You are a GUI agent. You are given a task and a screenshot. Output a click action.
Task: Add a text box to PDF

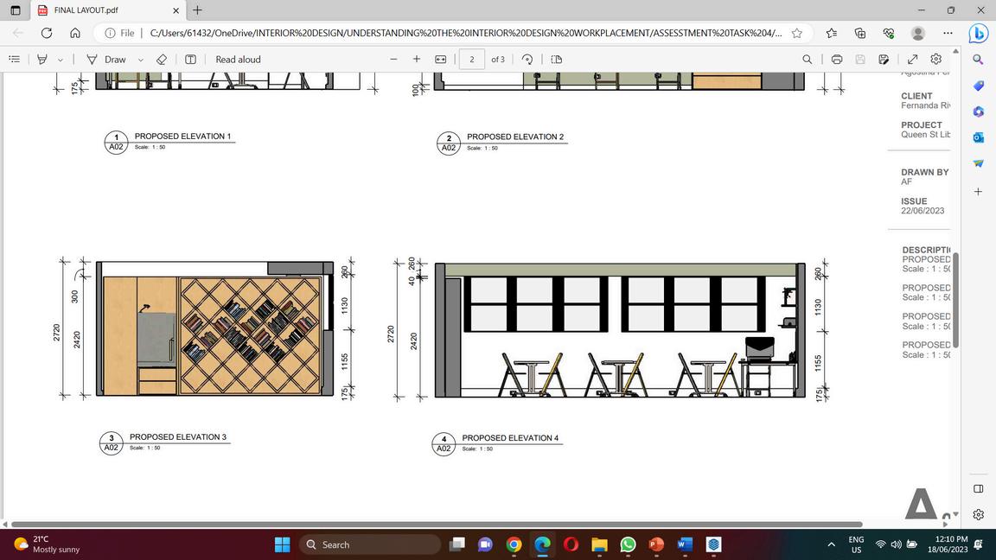[x=190, y=59]
